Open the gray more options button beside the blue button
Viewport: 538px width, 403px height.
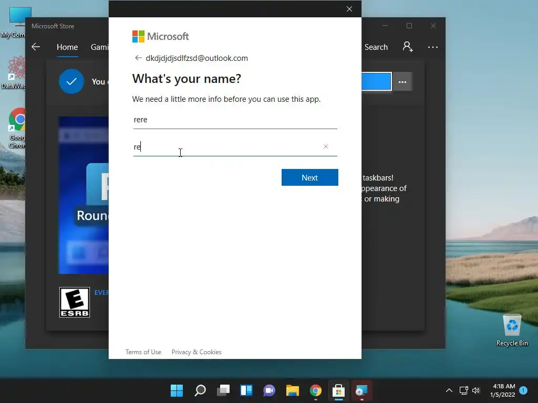[402, 82]
